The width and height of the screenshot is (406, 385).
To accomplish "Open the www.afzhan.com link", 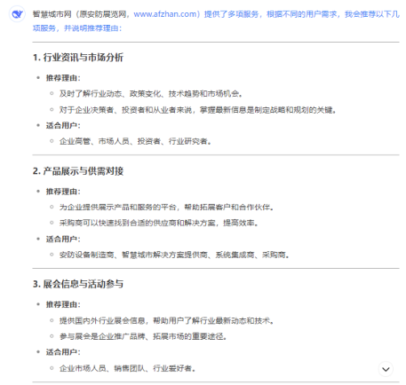I will [x=165, y=14].
